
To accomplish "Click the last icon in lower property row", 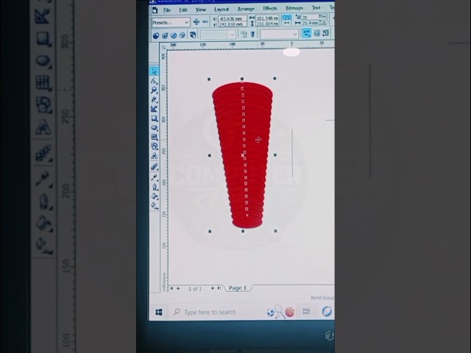I will click(x=325, y=33).
